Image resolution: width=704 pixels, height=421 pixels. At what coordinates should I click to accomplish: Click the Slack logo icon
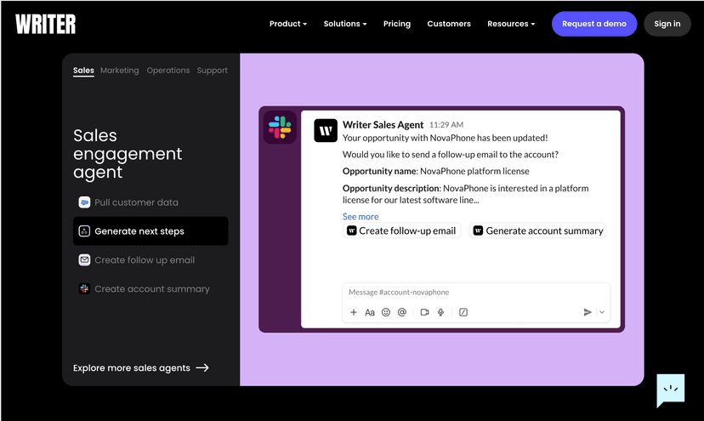280,128
